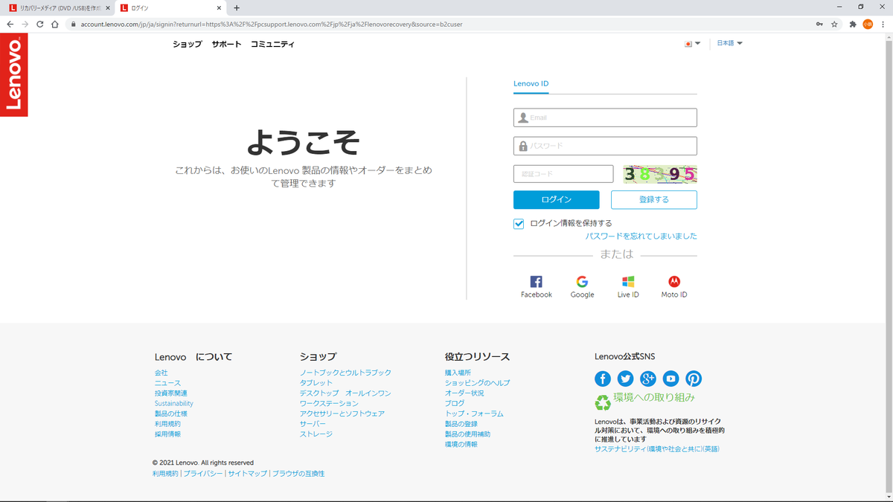Viewport: 893px width, 502px height.
Task: Toggle ログイン情報を保持する checkbox
Action: tap(519, 223)
